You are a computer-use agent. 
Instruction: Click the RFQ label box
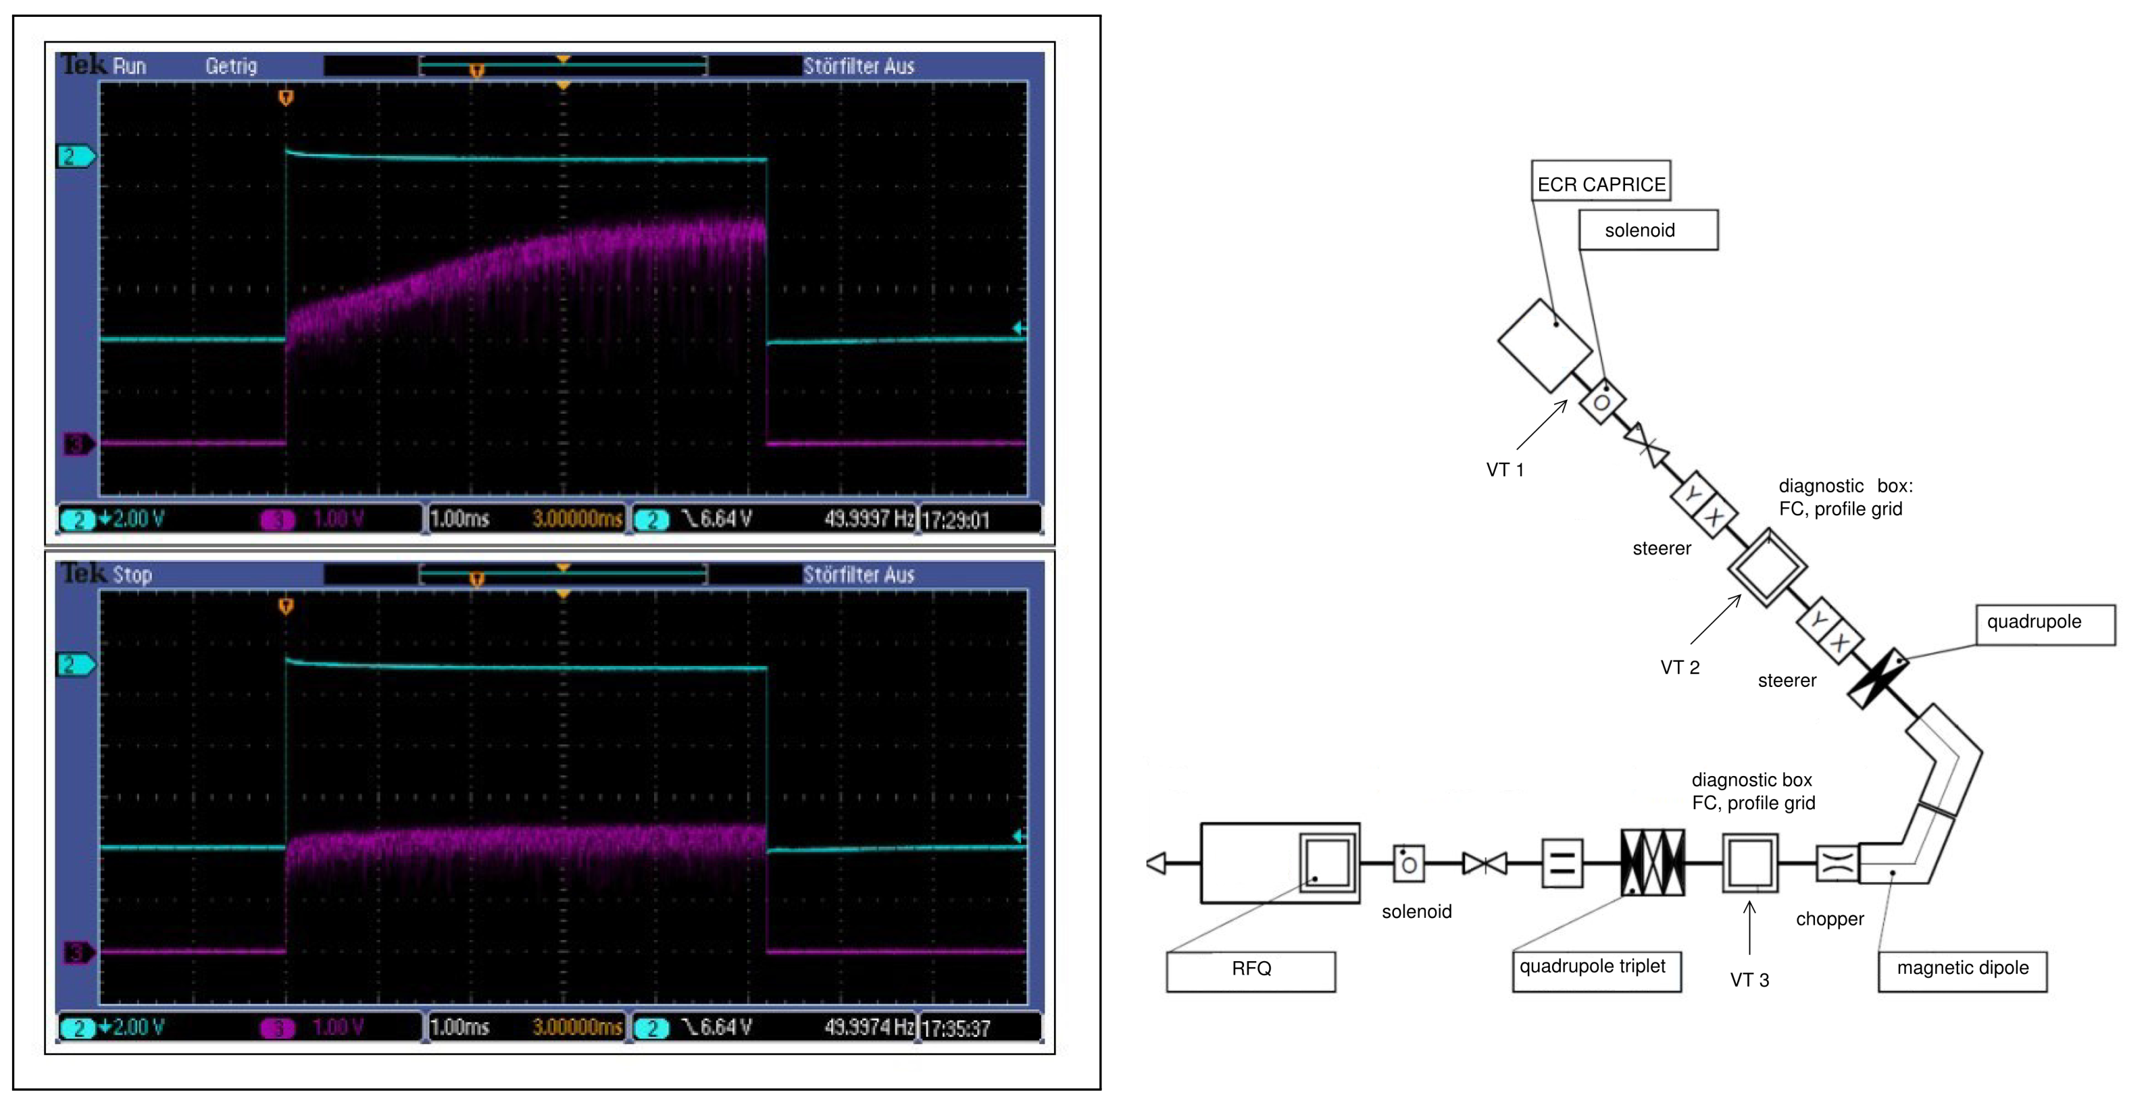click(1251, 970)
